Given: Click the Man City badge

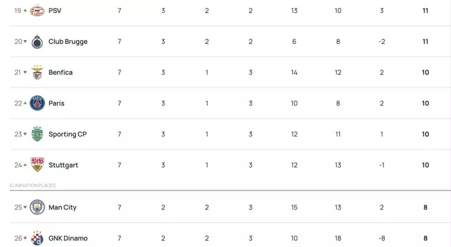Looking at the screenshot, I should 37,207.
